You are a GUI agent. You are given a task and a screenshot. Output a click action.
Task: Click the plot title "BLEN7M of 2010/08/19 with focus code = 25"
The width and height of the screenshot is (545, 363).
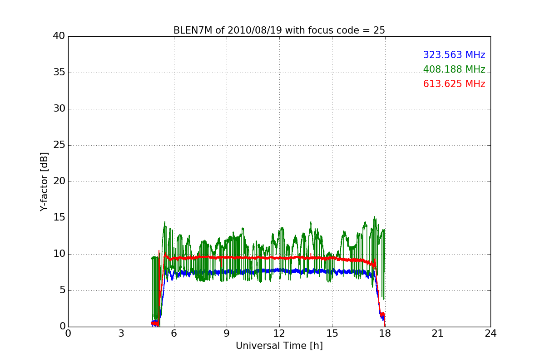(279, 30)
